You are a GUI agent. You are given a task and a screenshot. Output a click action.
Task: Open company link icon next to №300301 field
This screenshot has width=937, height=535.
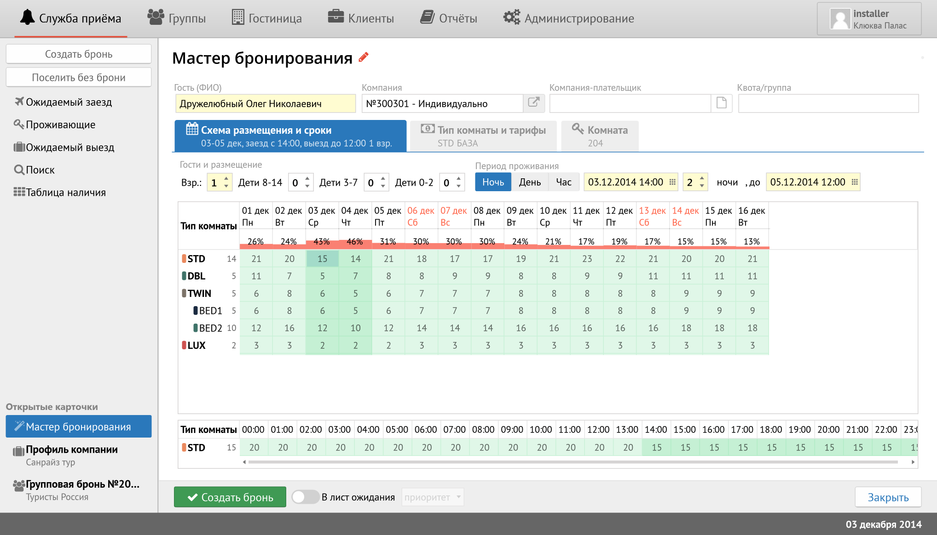click(534, 103)
